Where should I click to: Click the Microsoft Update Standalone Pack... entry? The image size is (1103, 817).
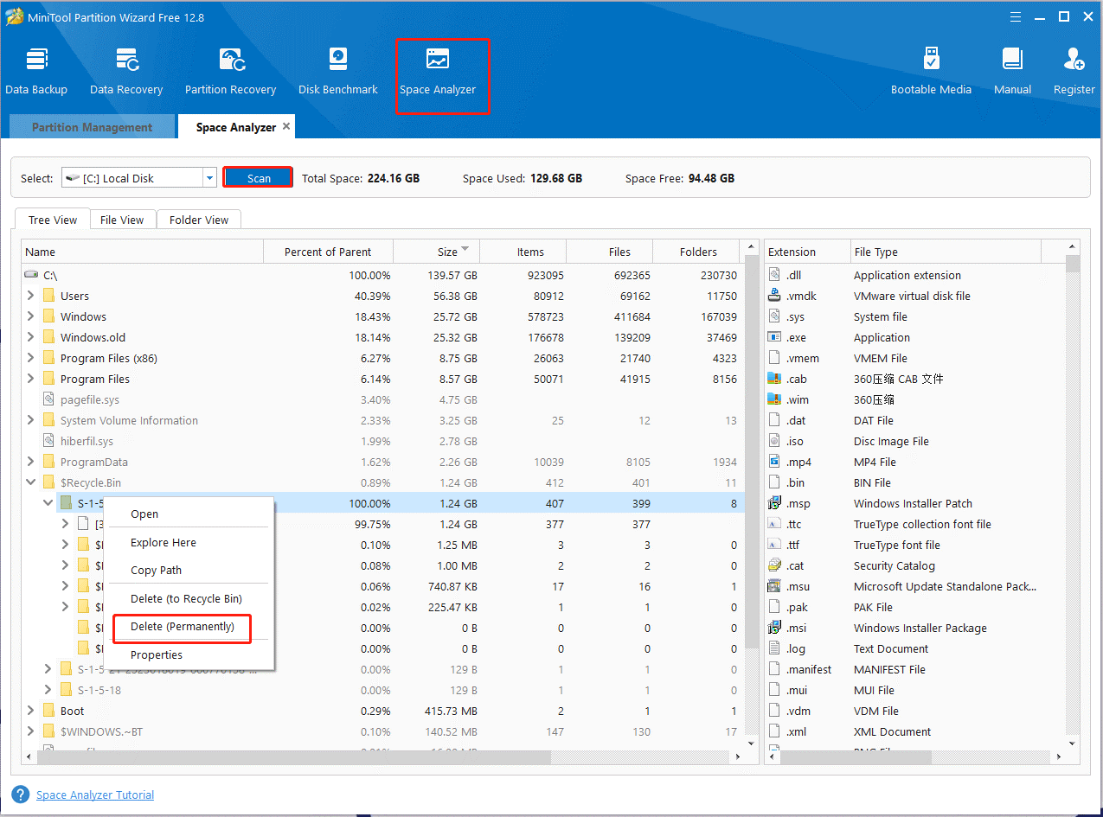pos(945,586)
